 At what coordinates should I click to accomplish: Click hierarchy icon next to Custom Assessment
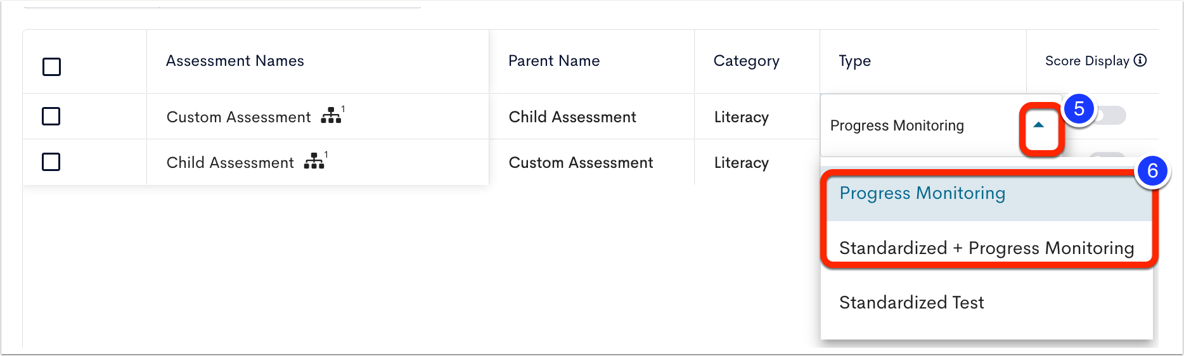(331, 115)
